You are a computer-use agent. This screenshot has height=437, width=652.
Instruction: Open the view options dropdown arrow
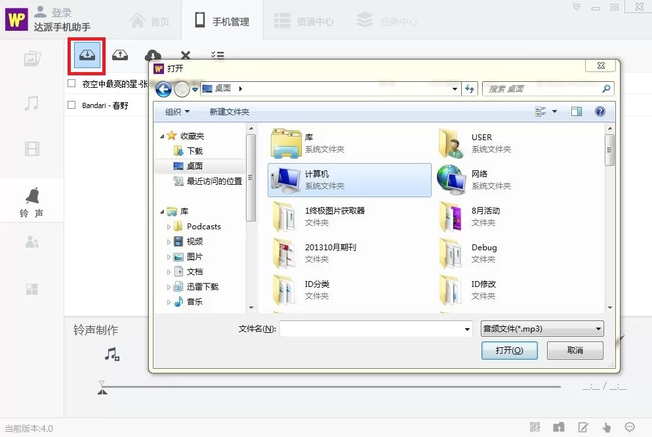(554, 111)
